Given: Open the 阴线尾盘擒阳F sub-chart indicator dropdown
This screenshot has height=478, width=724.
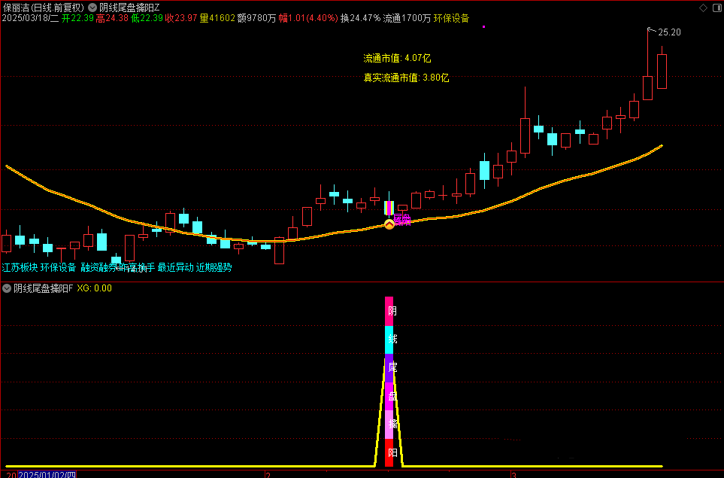Looking at the screenshot, I should (8, 288).
